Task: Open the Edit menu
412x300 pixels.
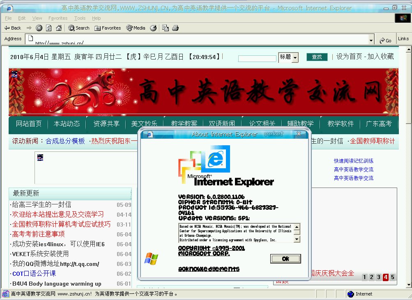Action: click(22, 18)
